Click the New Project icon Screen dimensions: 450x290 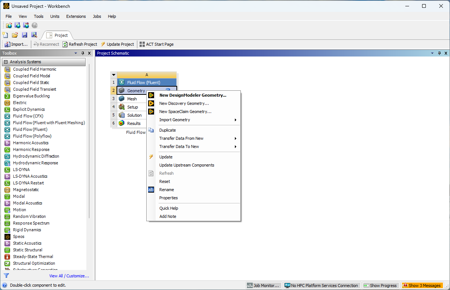coord(5,35)
